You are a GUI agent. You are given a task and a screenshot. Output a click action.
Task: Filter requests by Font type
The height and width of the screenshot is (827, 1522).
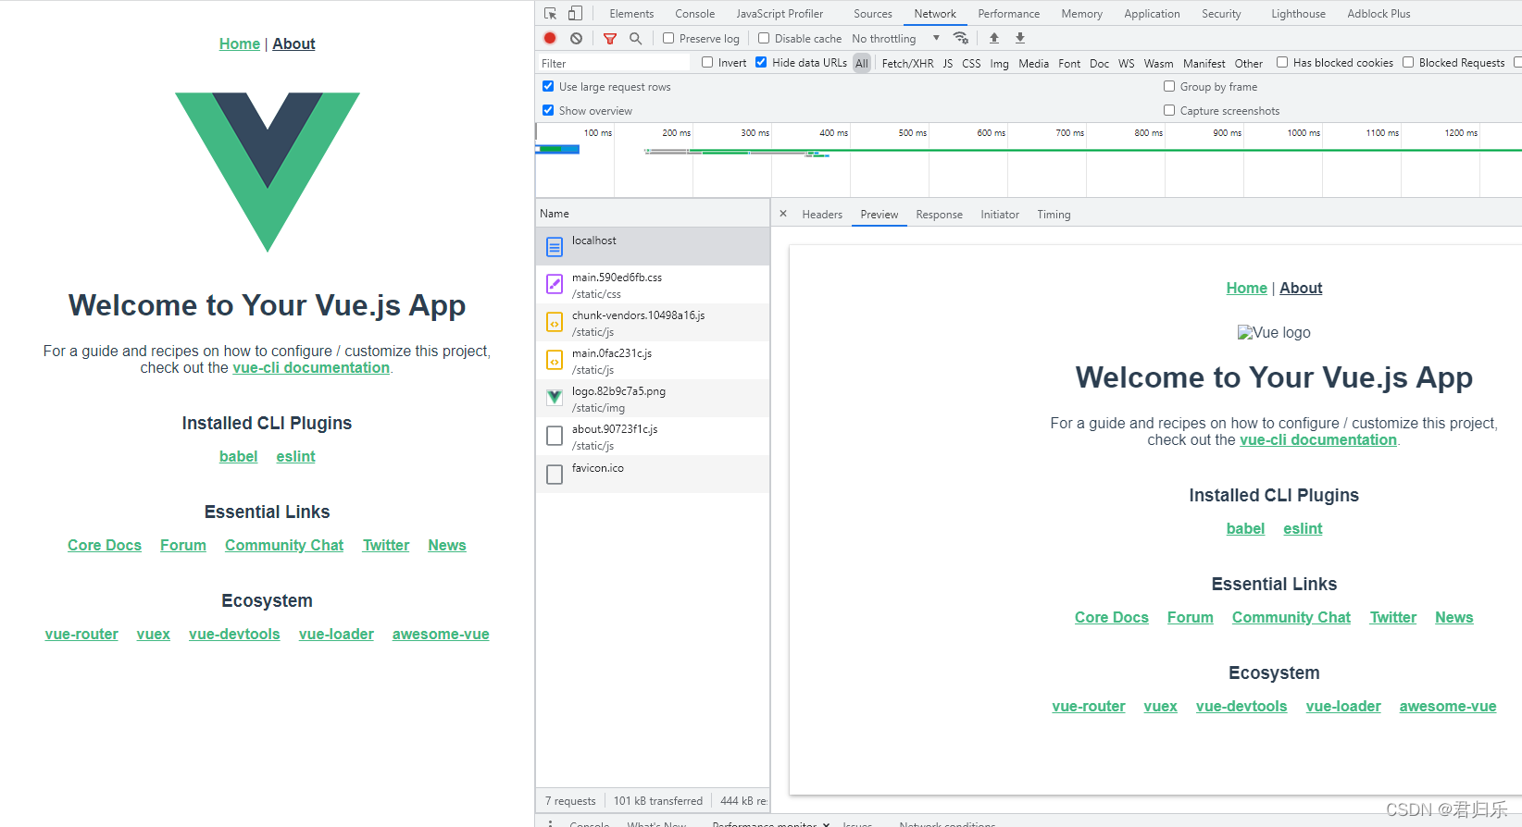point(1069,63)
